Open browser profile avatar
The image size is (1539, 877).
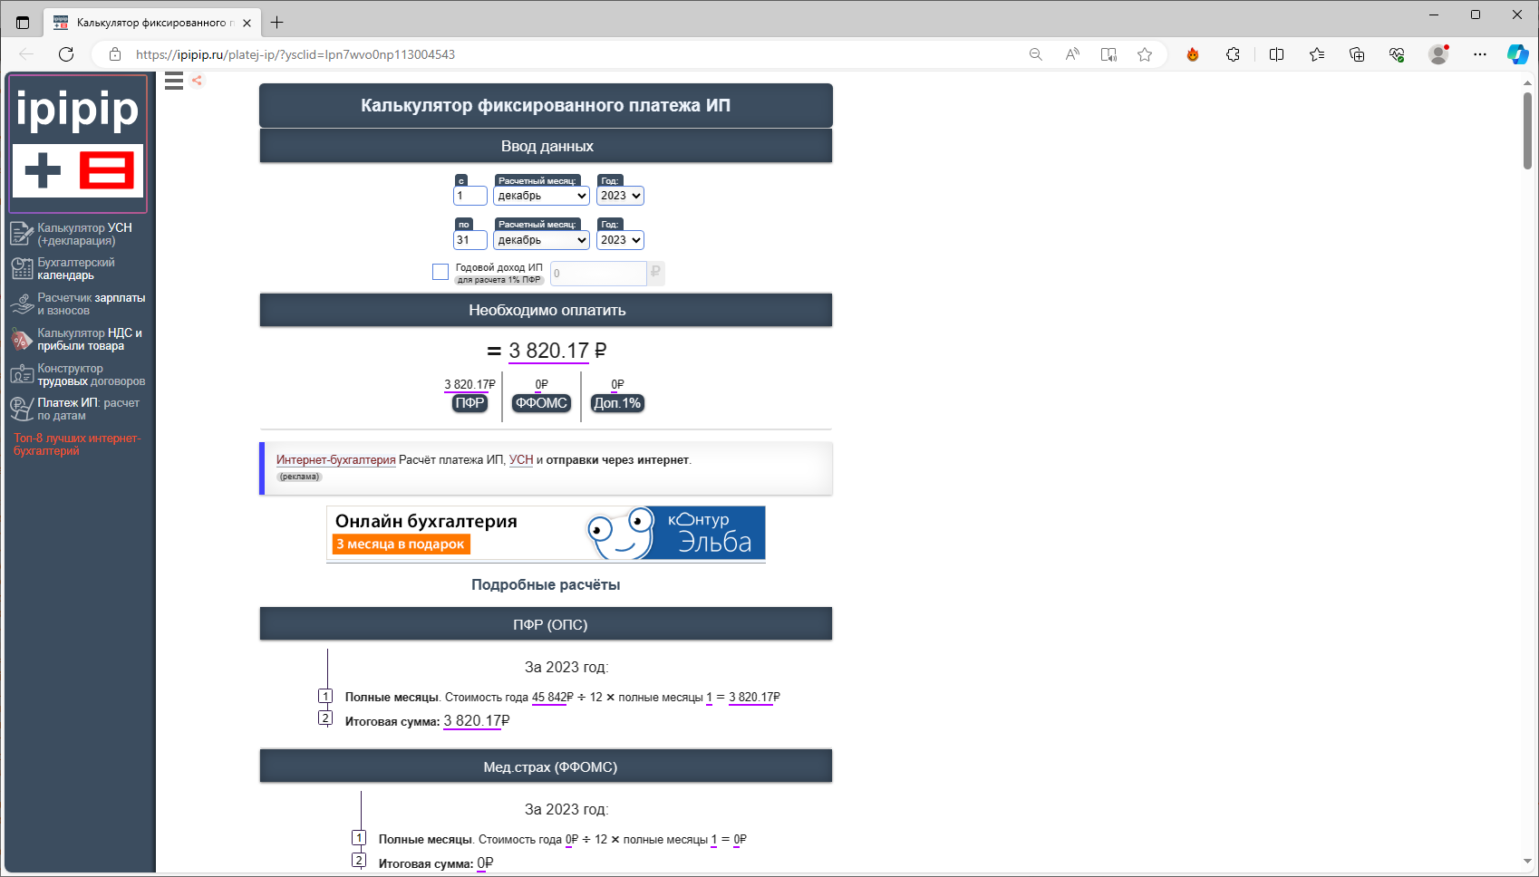point(1438,54)
